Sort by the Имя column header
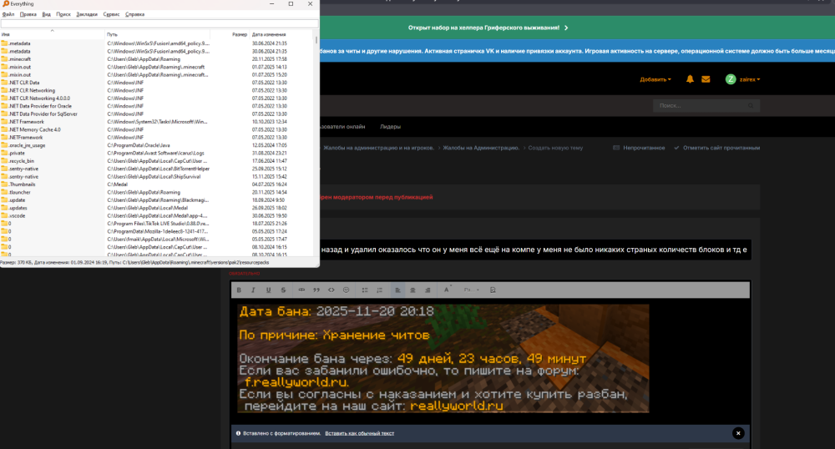The width and height of the screenshot is (835, 449). click(52, 34)
